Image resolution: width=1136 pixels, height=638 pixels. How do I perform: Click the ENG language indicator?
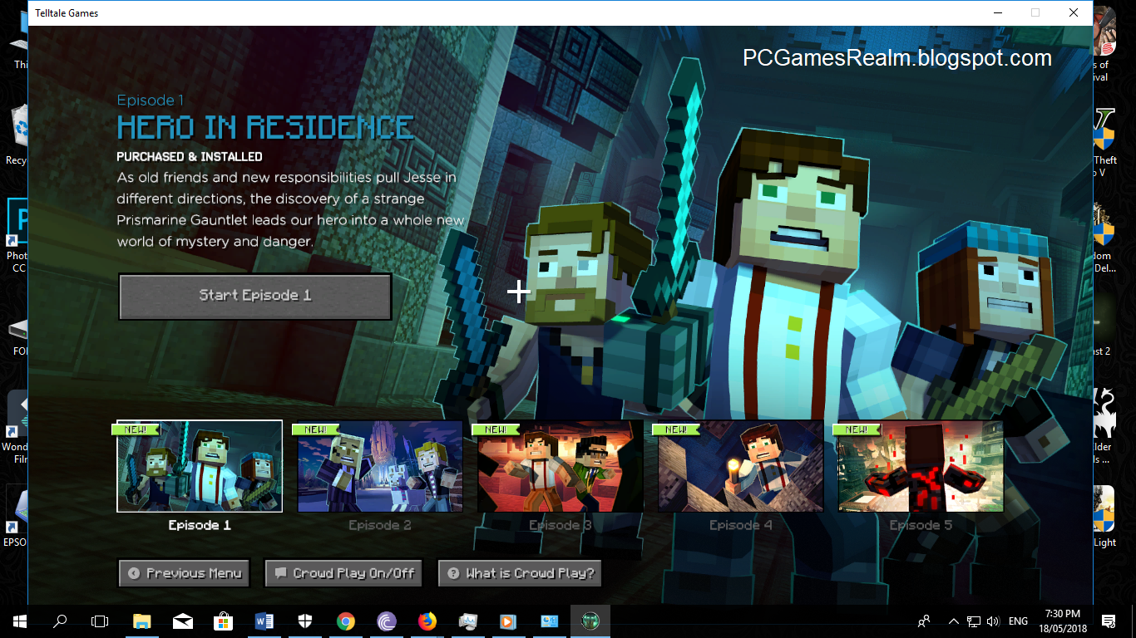point(1018,621)
